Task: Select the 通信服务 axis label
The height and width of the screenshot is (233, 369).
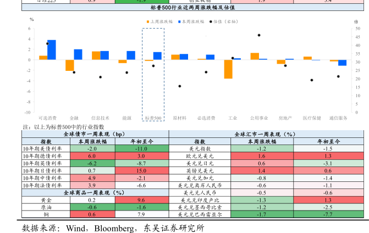Action: pos(338,118)
